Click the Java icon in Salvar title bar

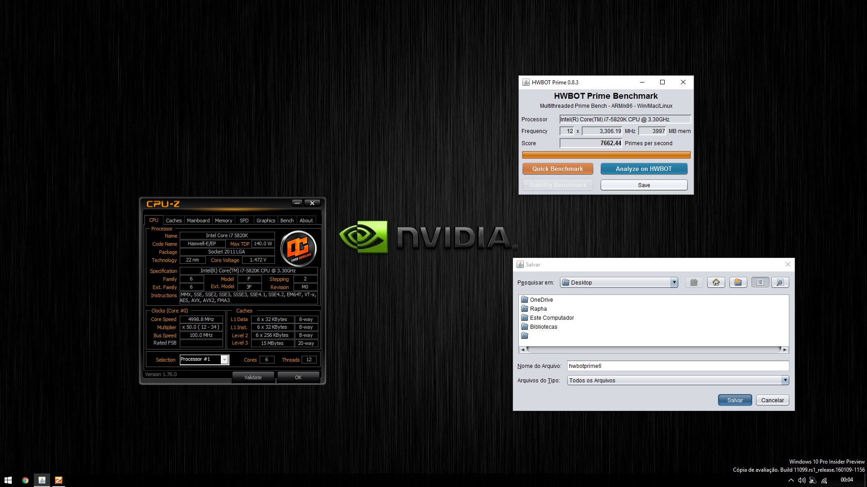click(520, 264)
